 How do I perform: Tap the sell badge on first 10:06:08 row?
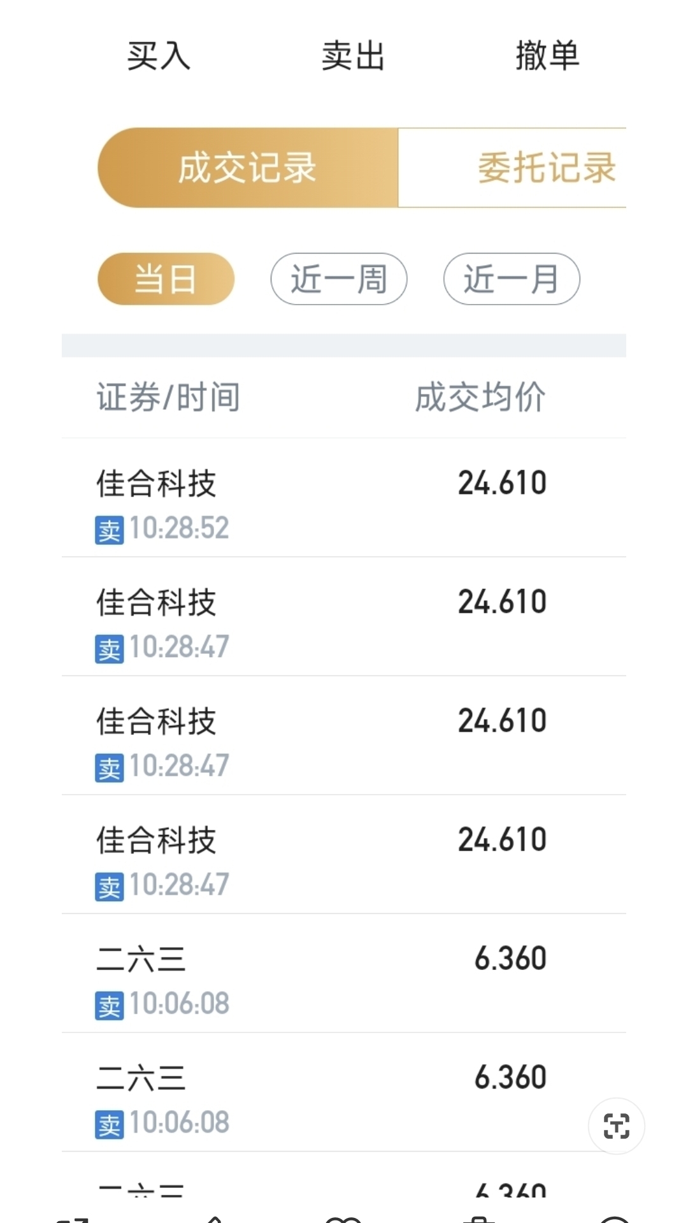[110, 1006]
